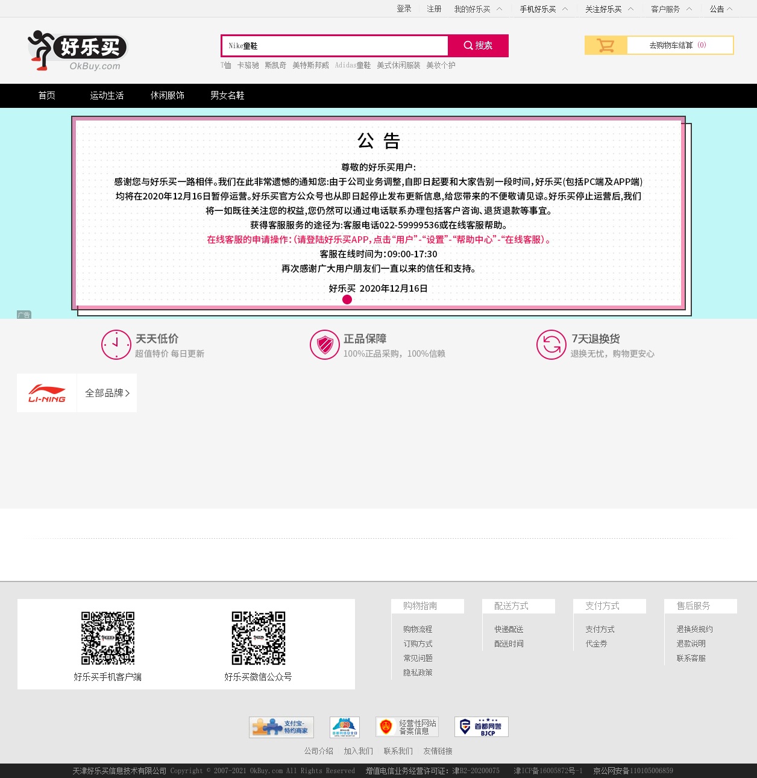Screen dimensions: 757x778
Task: Click the 卡骆驰 hot search keyword
Action: 248,65
